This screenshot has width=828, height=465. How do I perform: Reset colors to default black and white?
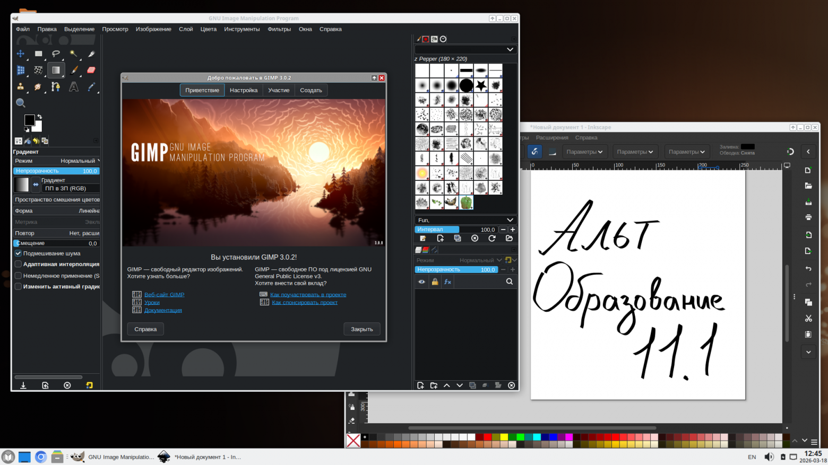tap(27, 129)
